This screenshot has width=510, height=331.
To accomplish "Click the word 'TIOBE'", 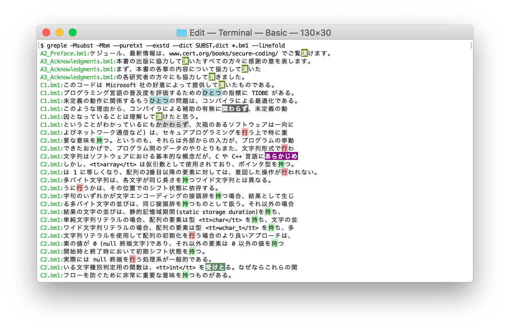I will [260, 93].
